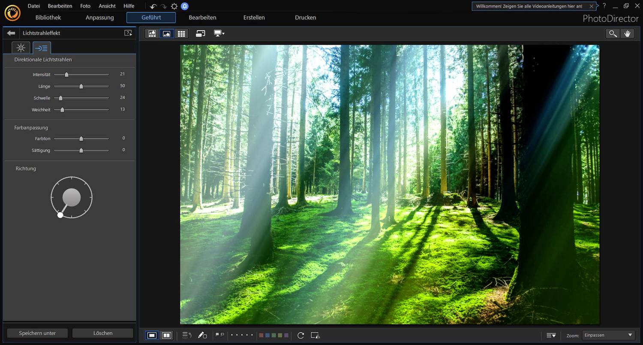Click the Speichern unter button
Image resolution: width=643 pixels, height=345 pixels.
[x=36, y=333]
